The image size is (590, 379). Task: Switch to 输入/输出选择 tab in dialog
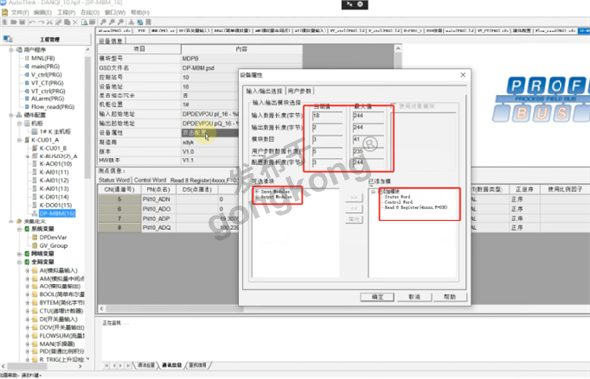click(x=265, y=91)
